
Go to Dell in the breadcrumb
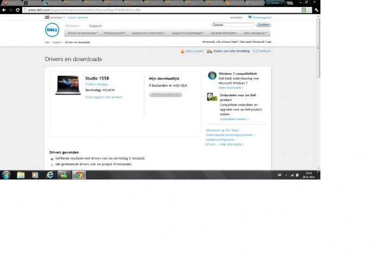pos(47,42)
